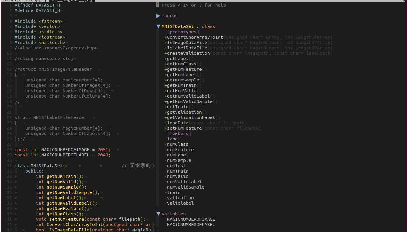Select getValidationLabel prototype in Tagbar
The height and width of the screenshot is (232, 407).
tap(191, 117)
